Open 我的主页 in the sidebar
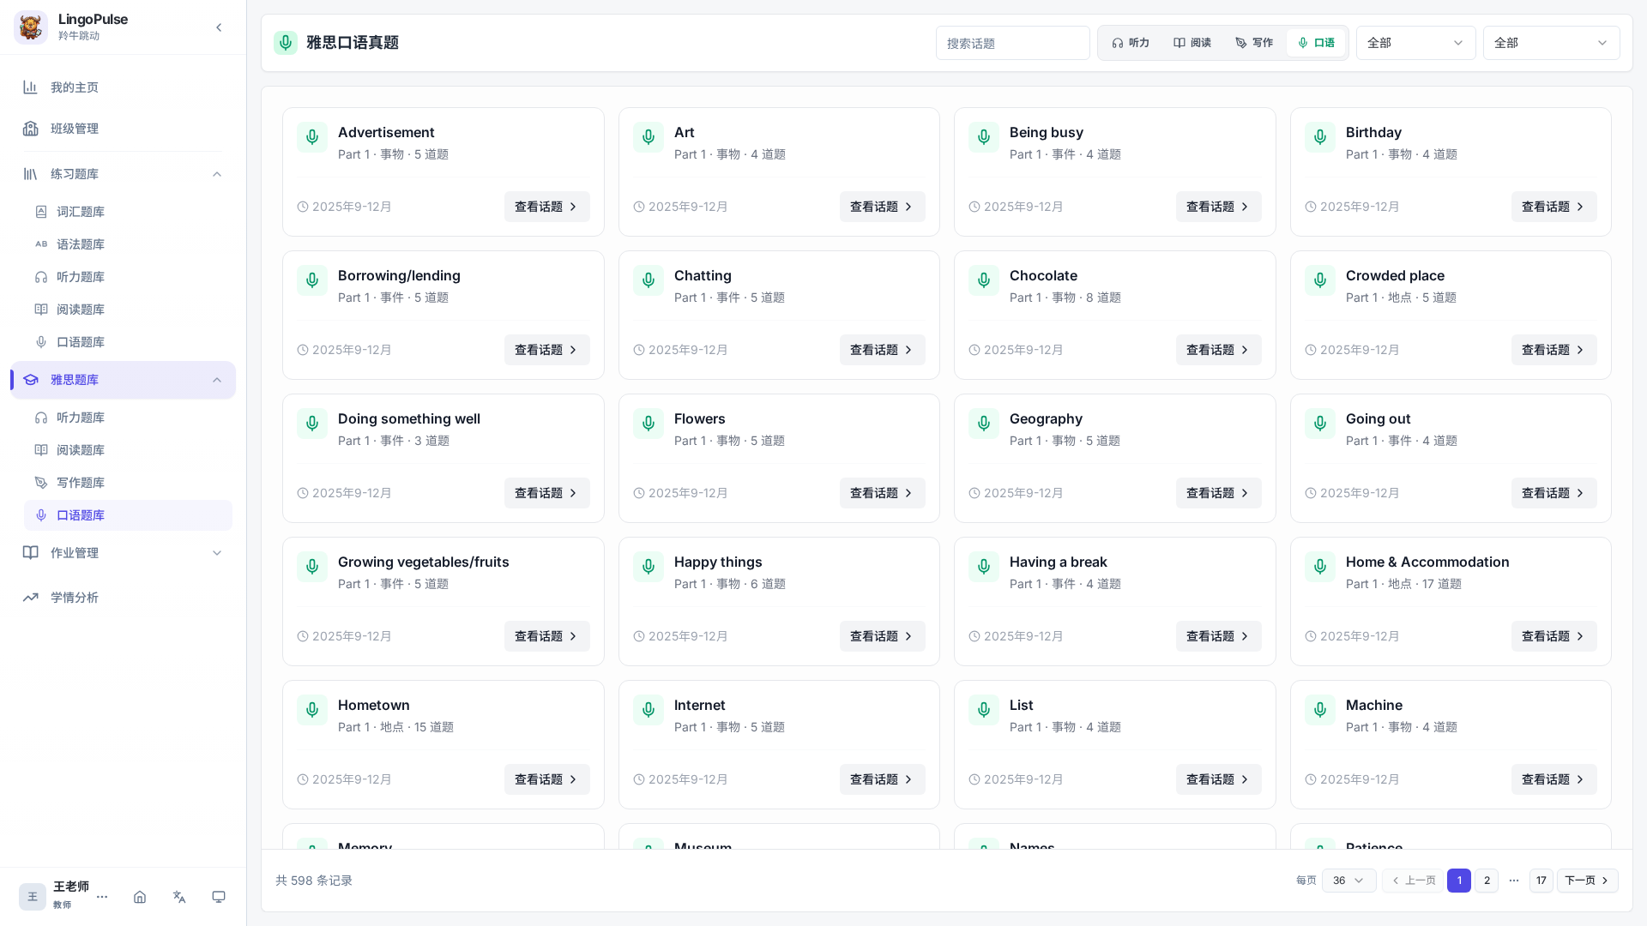Viewport: 1647px width, 926px height. [x=123, y=87]
